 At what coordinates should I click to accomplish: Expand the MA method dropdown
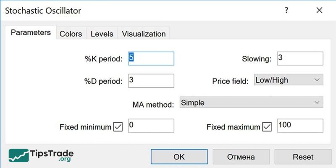tap(251, 102)
